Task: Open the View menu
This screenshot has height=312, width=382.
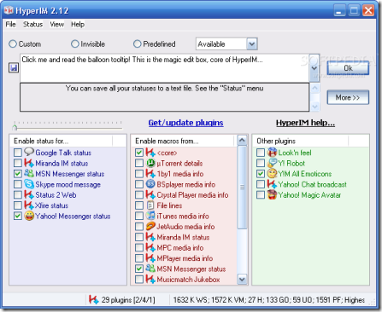Action: click(x=56, y=25)
